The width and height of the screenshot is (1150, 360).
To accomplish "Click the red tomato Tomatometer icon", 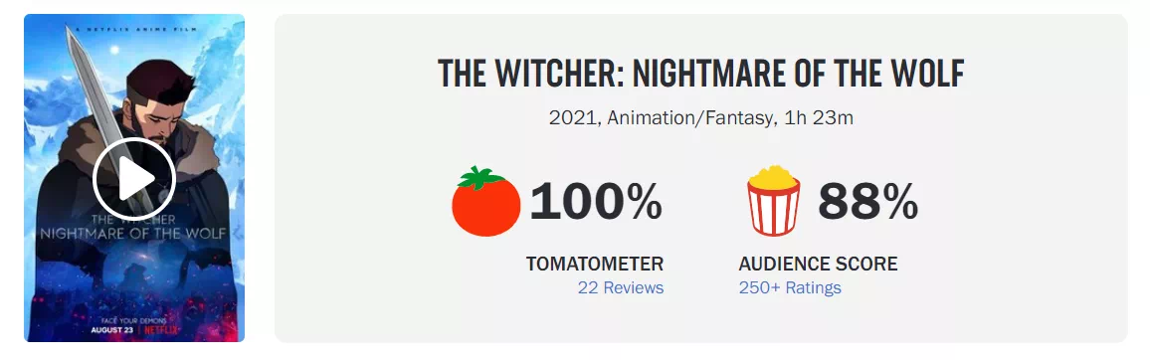I will pyautogui.click(x=485, y=201).
